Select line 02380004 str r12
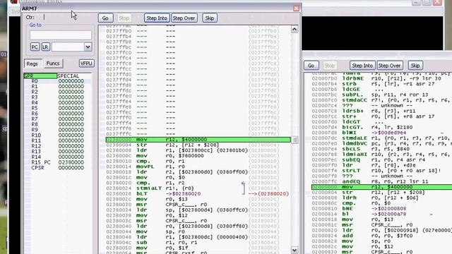Image resolution: width=452 pixels, height=254 pixels. [198, 145]
